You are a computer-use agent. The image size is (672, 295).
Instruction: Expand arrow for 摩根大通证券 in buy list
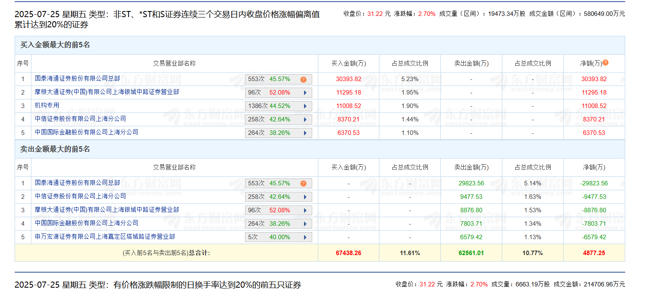click(305, 93)
